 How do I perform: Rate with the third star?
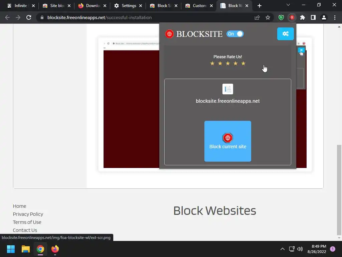(228, 63)
